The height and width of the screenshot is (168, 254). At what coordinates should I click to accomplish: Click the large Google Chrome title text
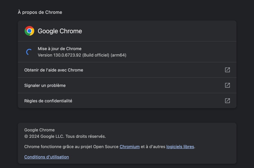tap(60, 31)
